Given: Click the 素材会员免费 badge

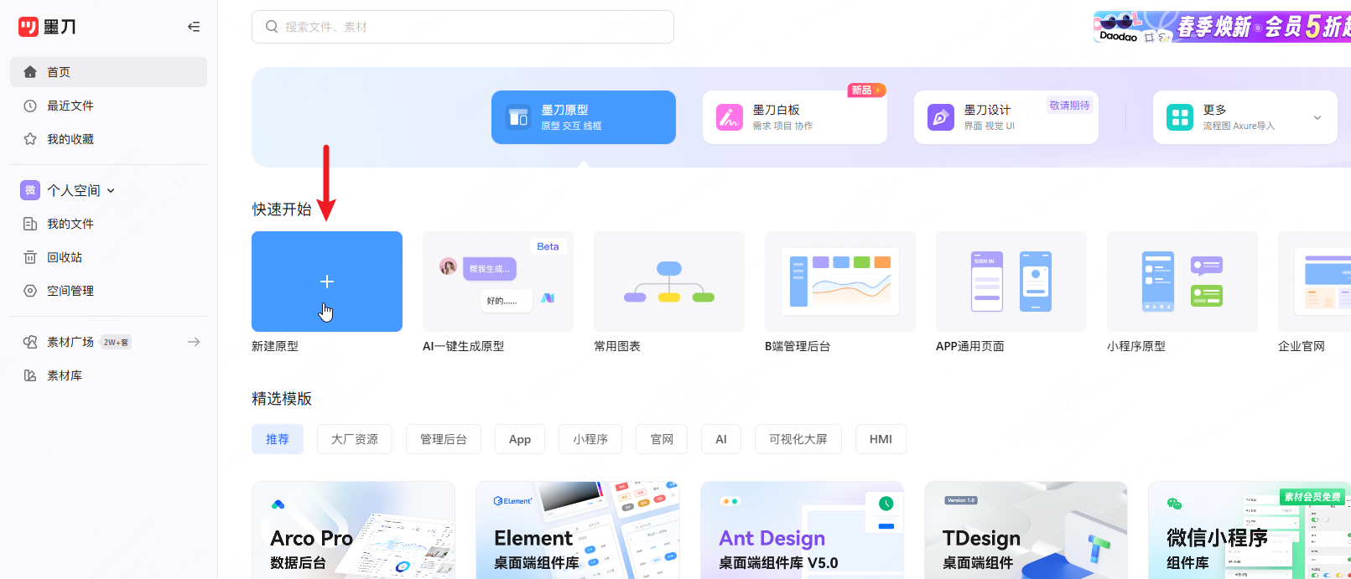Looking at the screenshot, I should coord(1312,497).
